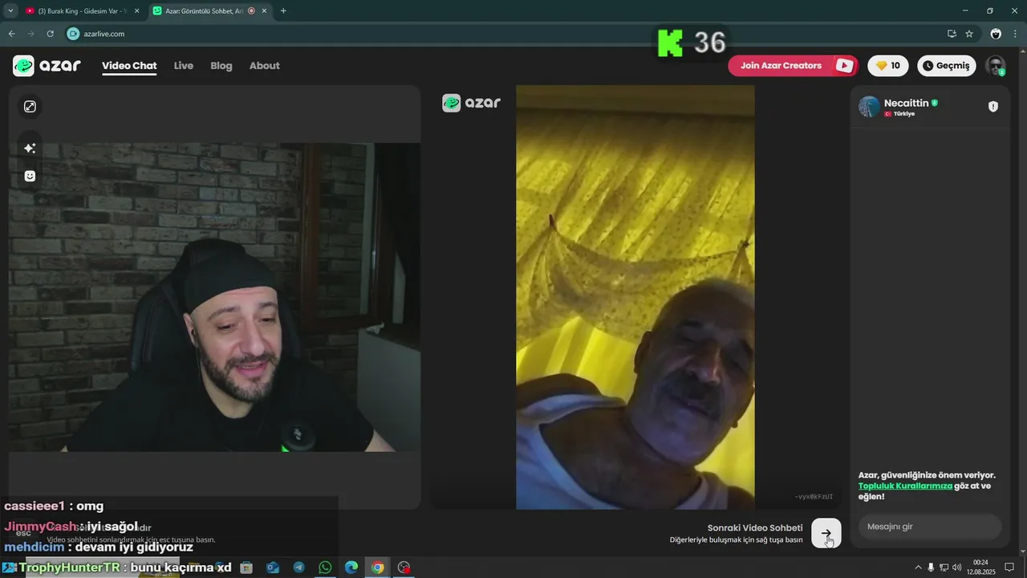Viewport: 1027px width, 578px height.
Task: Click the Azar logo in the header
Action: 47,66
